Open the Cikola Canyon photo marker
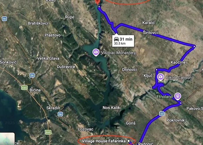The image size is (203, 145). click(161, 77)
